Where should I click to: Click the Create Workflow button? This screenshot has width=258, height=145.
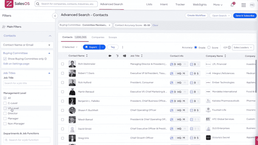[196, 15]
